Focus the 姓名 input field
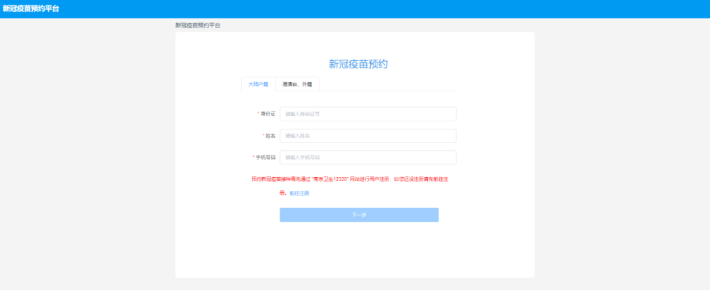The width and height of the screenshot is (710, 290). click(367, 136)
